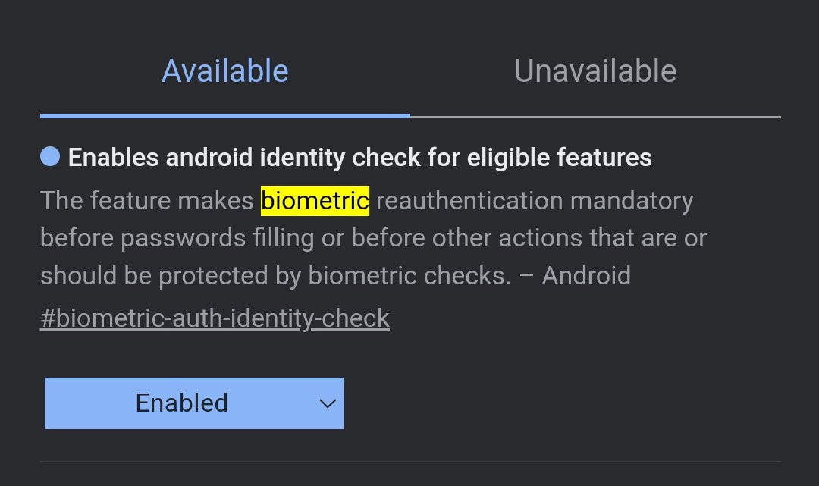Click 'before passwords filling' in the description
Screen dimensions: 819x486
coord(175,238)
